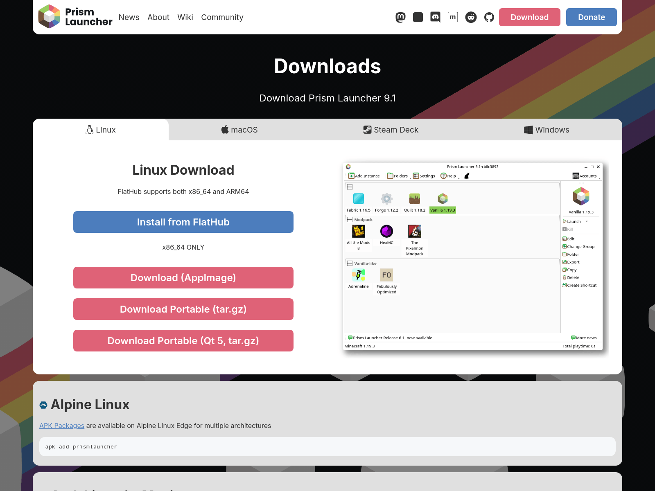Screen dimensions: 655x491
Task: Select The Pixelmon Modpack instance
Action: 415,240
